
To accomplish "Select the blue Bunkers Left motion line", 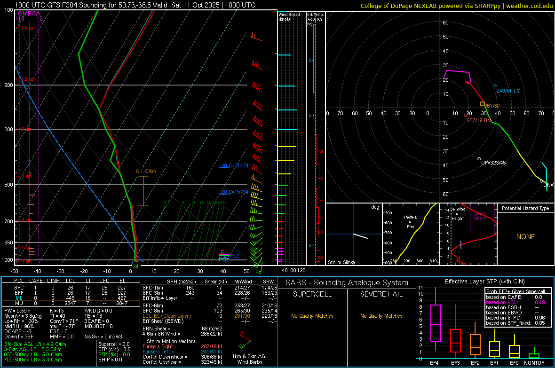I will click(182, 352).
